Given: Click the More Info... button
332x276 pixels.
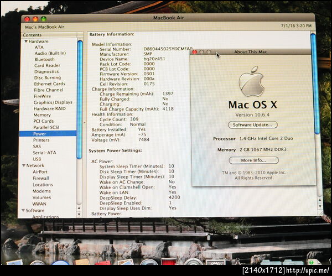Looking at the screenshot, I should (253, 160).
